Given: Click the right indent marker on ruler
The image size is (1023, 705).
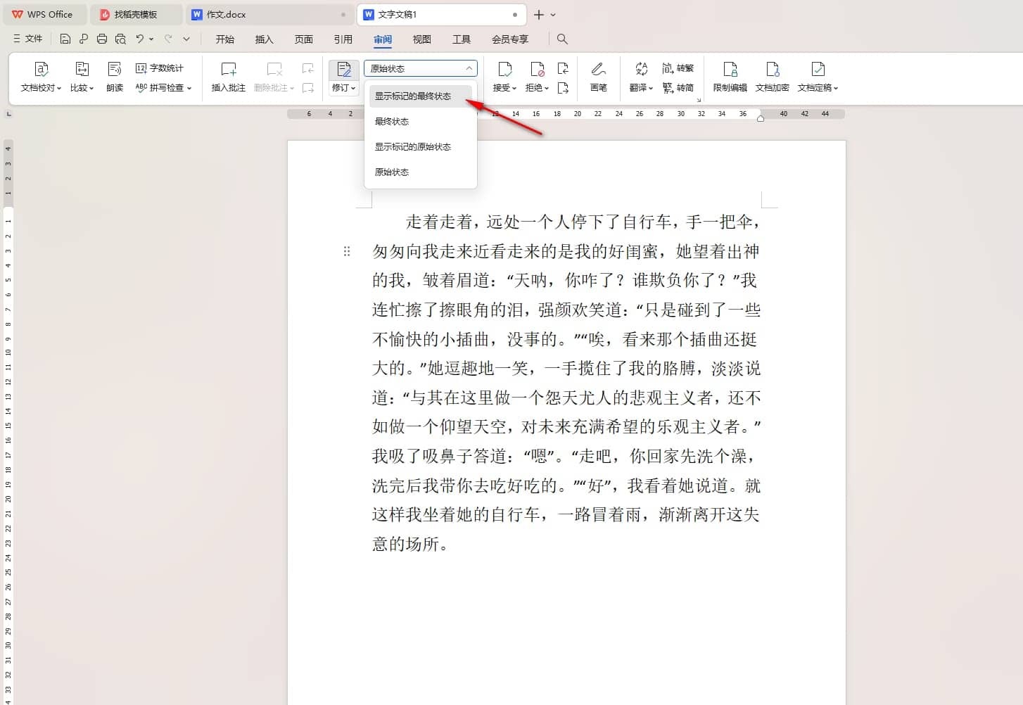Looking at the screenshot, I should (x=761, y=118).
